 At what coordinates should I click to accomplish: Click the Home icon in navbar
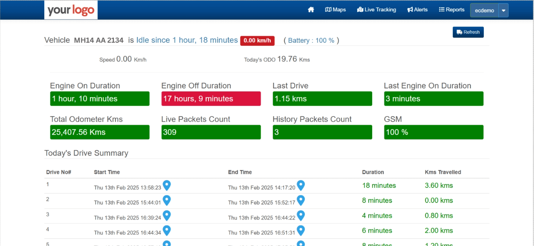[311, 10]
